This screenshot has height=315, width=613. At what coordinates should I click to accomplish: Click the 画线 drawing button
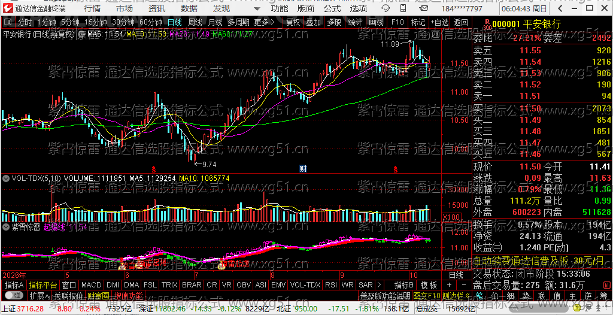[376, 22]
